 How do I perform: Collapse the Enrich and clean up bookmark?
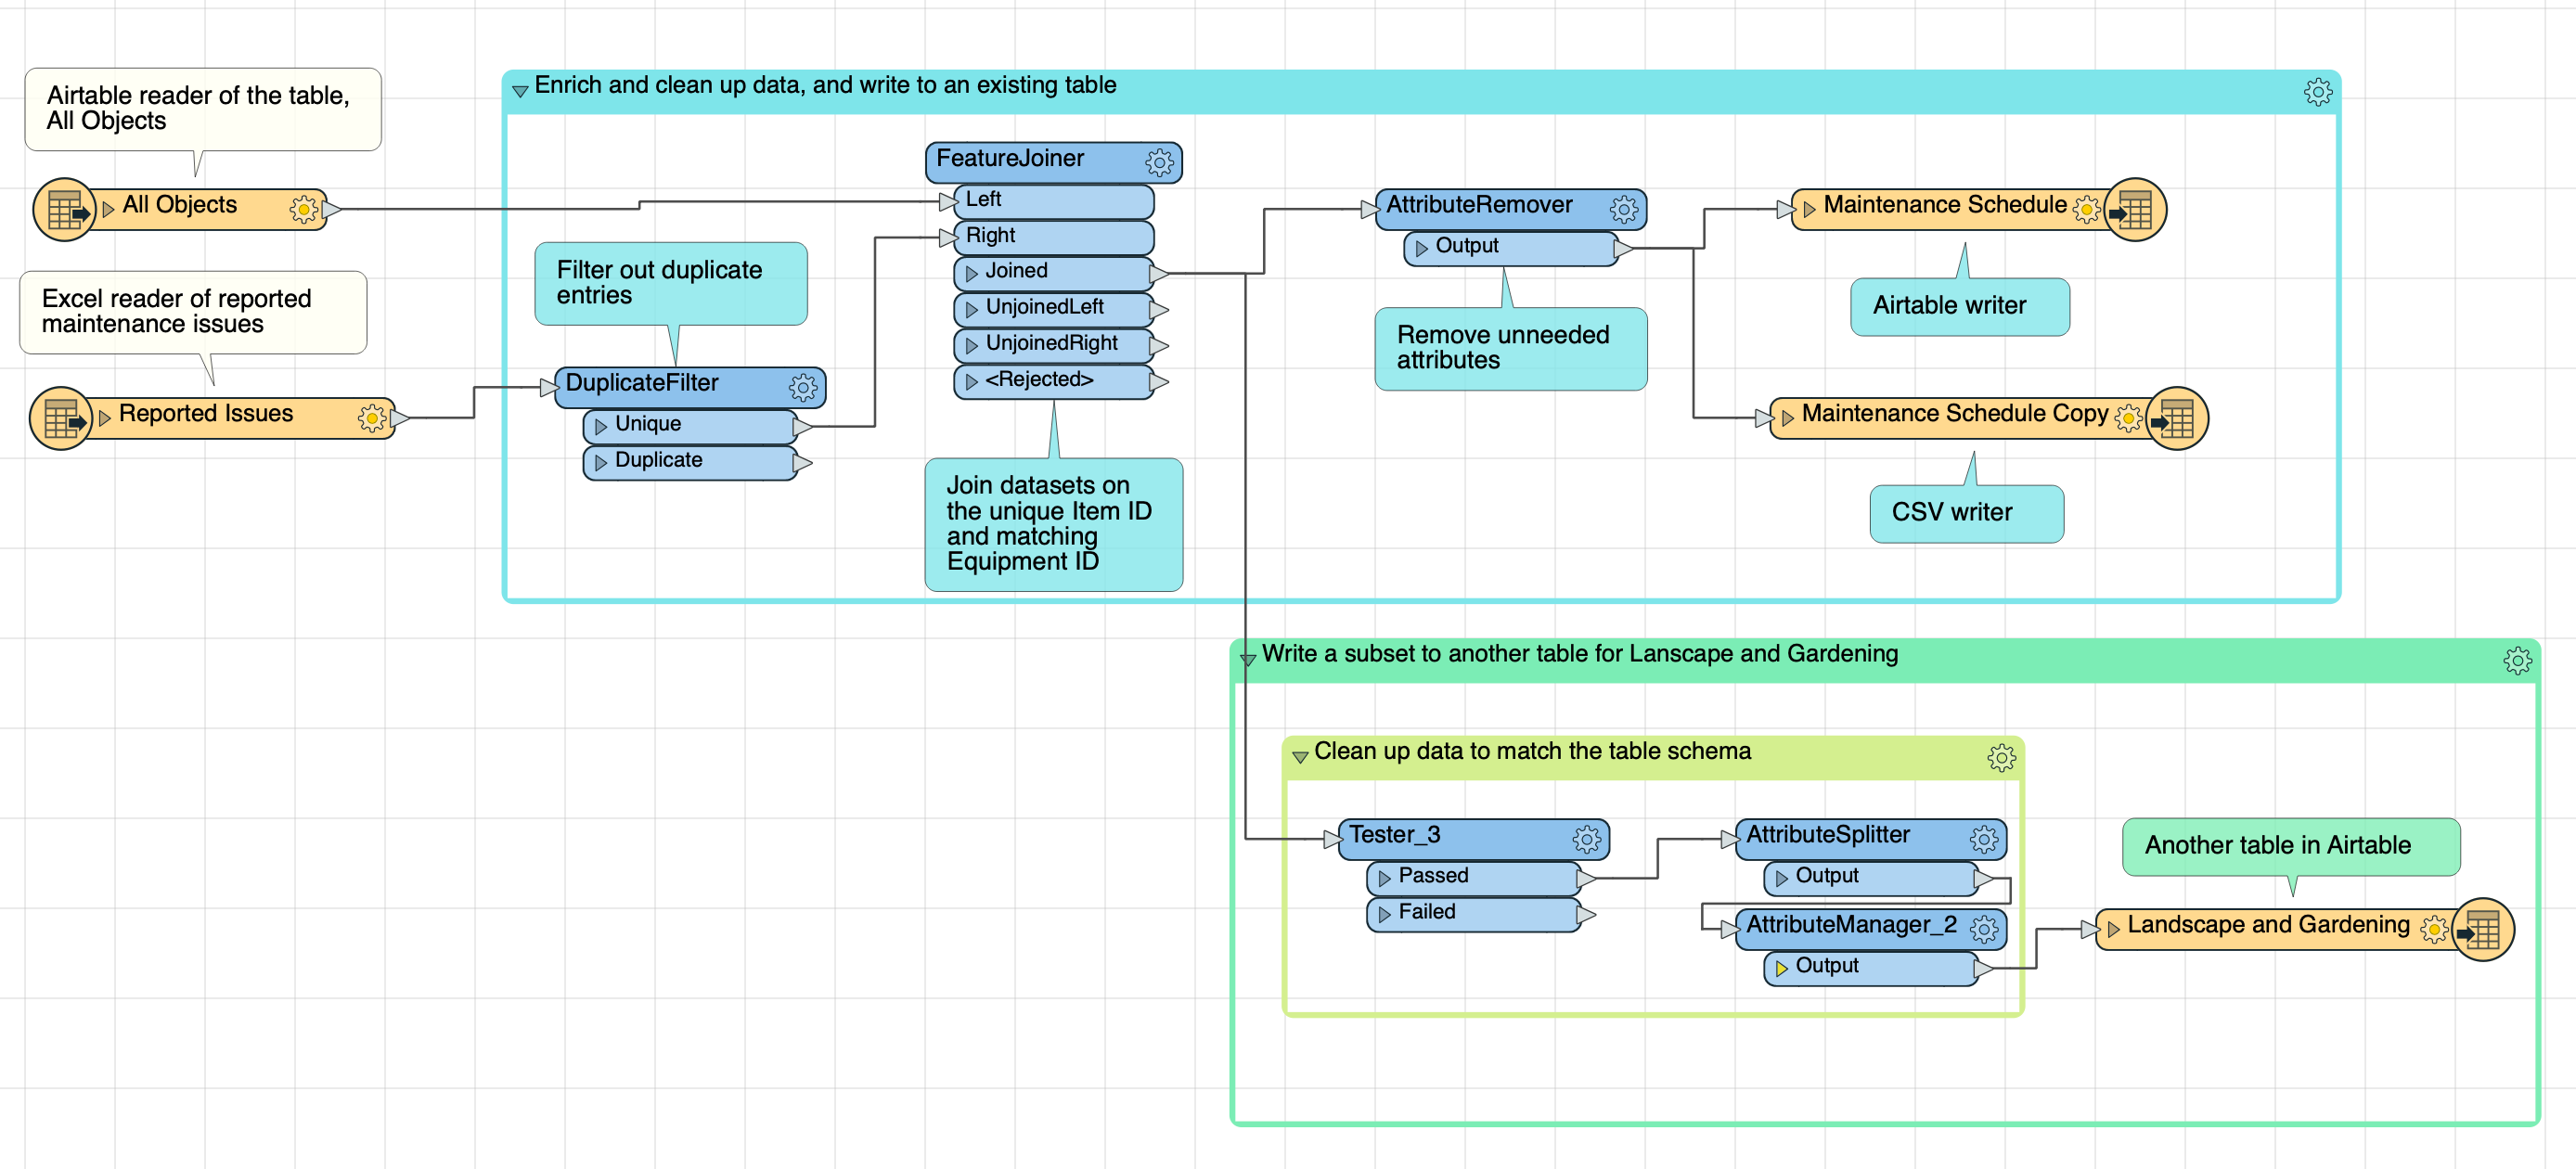coord(520,91)
